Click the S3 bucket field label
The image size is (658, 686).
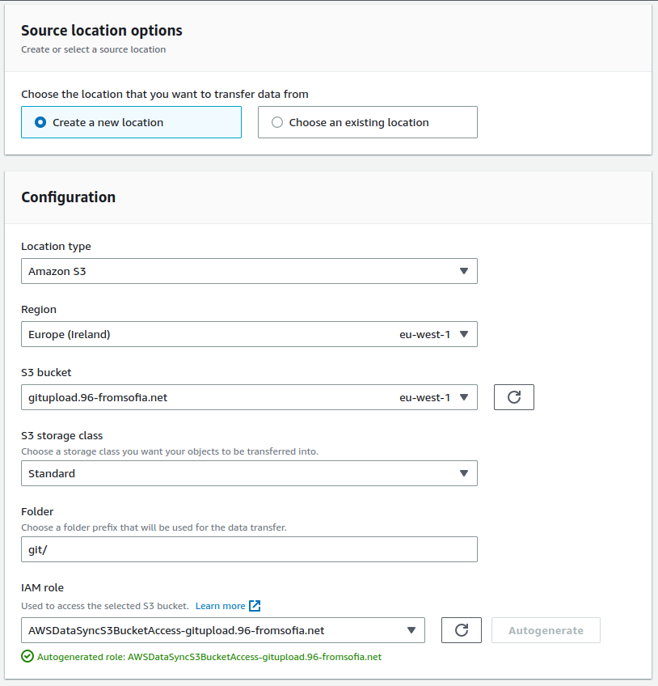click(46, 372)
